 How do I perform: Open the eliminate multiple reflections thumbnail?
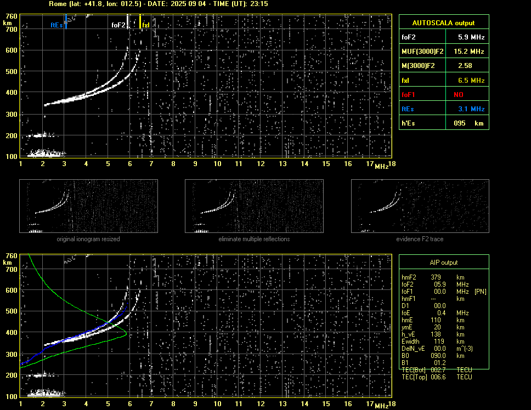tap(254, 206)
